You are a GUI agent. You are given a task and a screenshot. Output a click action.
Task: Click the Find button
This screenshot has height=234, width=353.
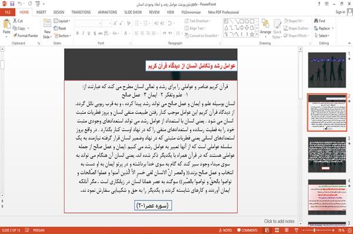pos(319,21)
